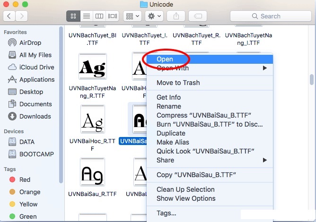Expand the Share submenu

click(210, 160)
